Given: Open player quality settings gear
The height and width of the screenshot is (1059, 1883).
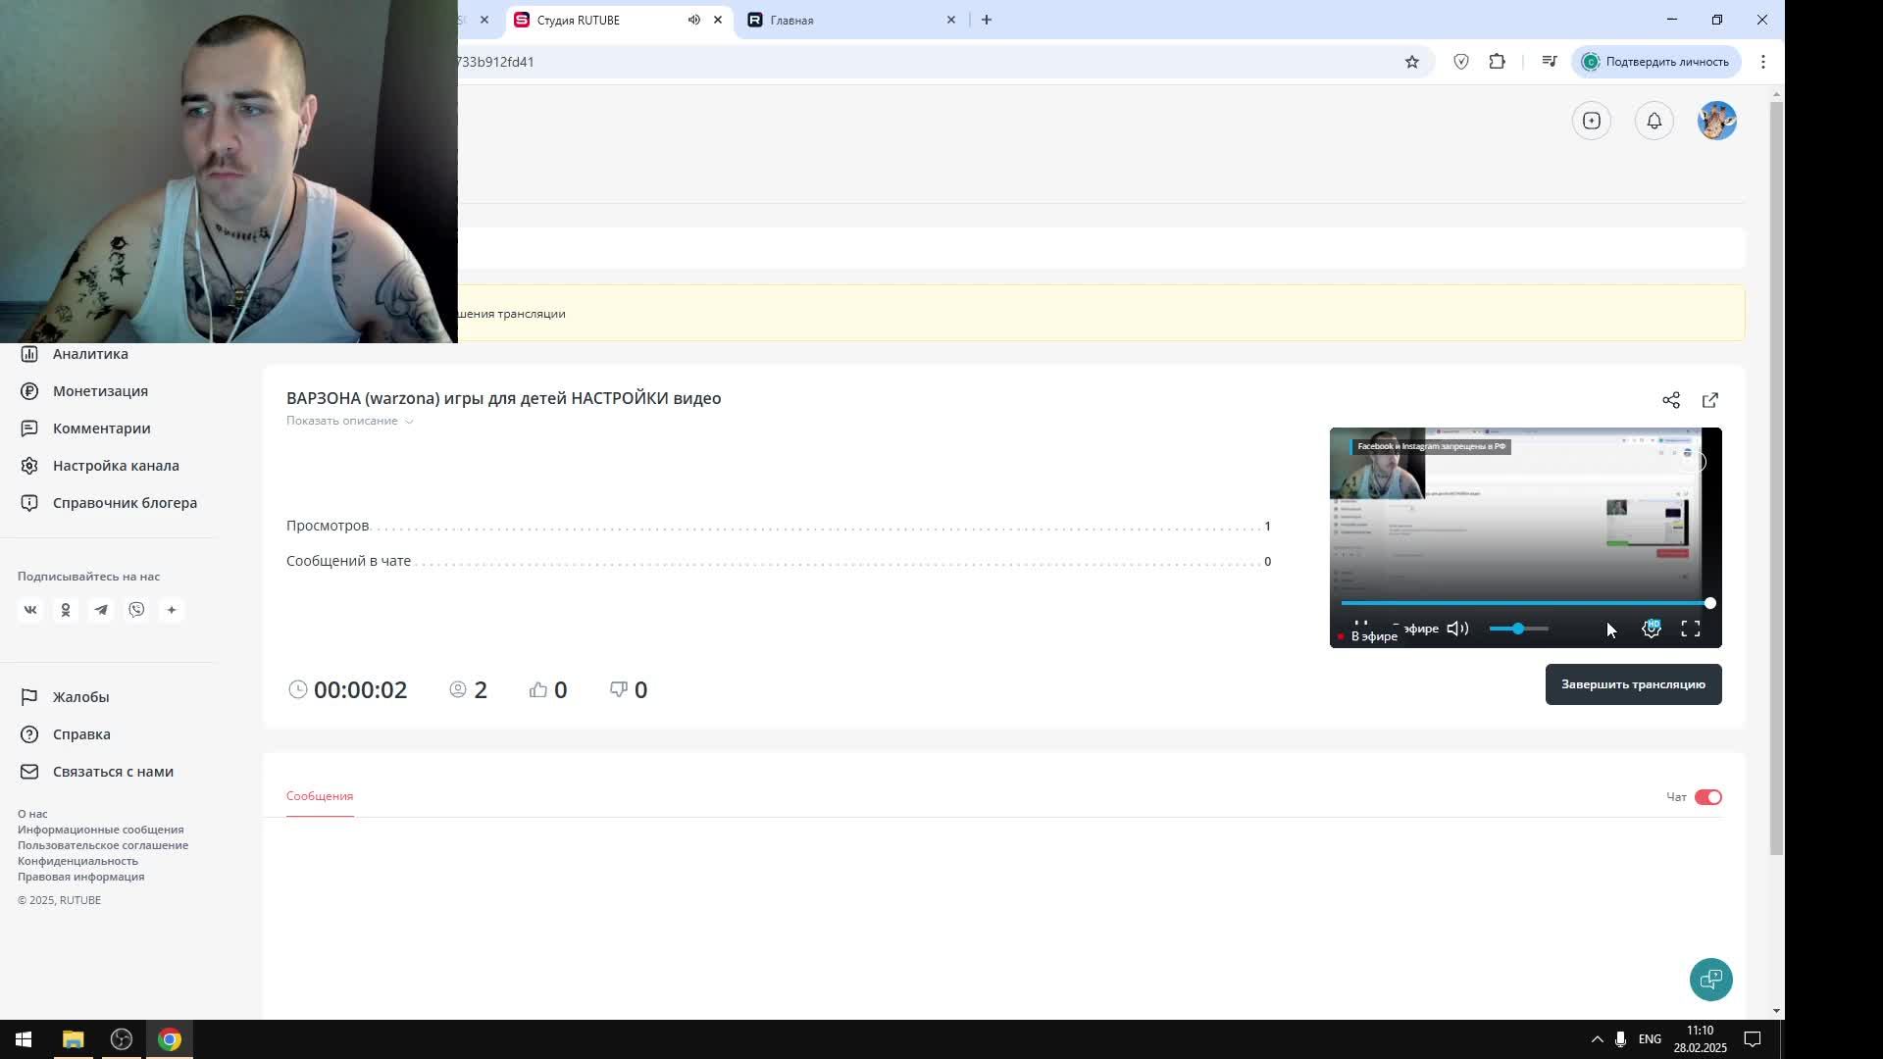Looking at the screenshot, I should 1652,630.
